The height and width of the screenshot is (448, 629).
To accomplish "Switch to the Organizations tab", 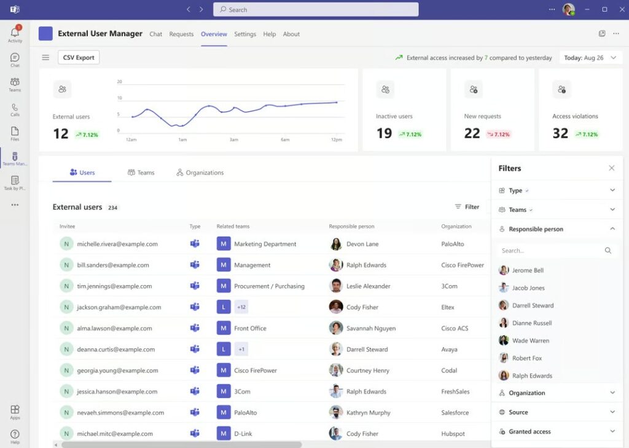I will pos(200,173).
